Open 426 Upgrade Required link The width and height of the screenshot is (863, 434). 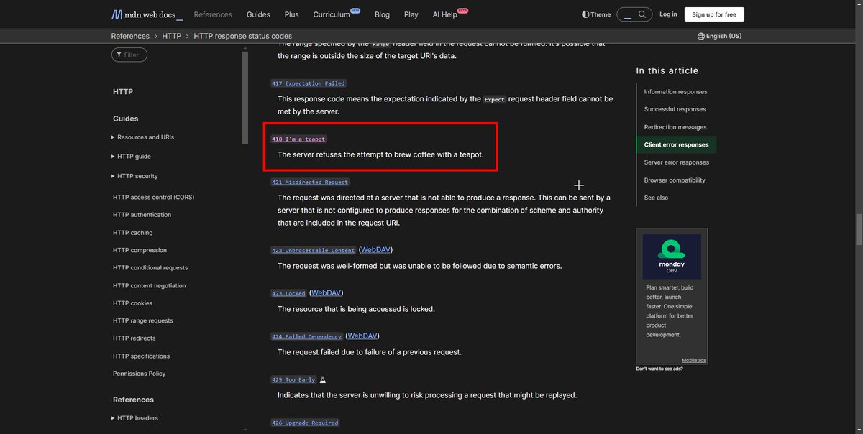click(305, 423)
